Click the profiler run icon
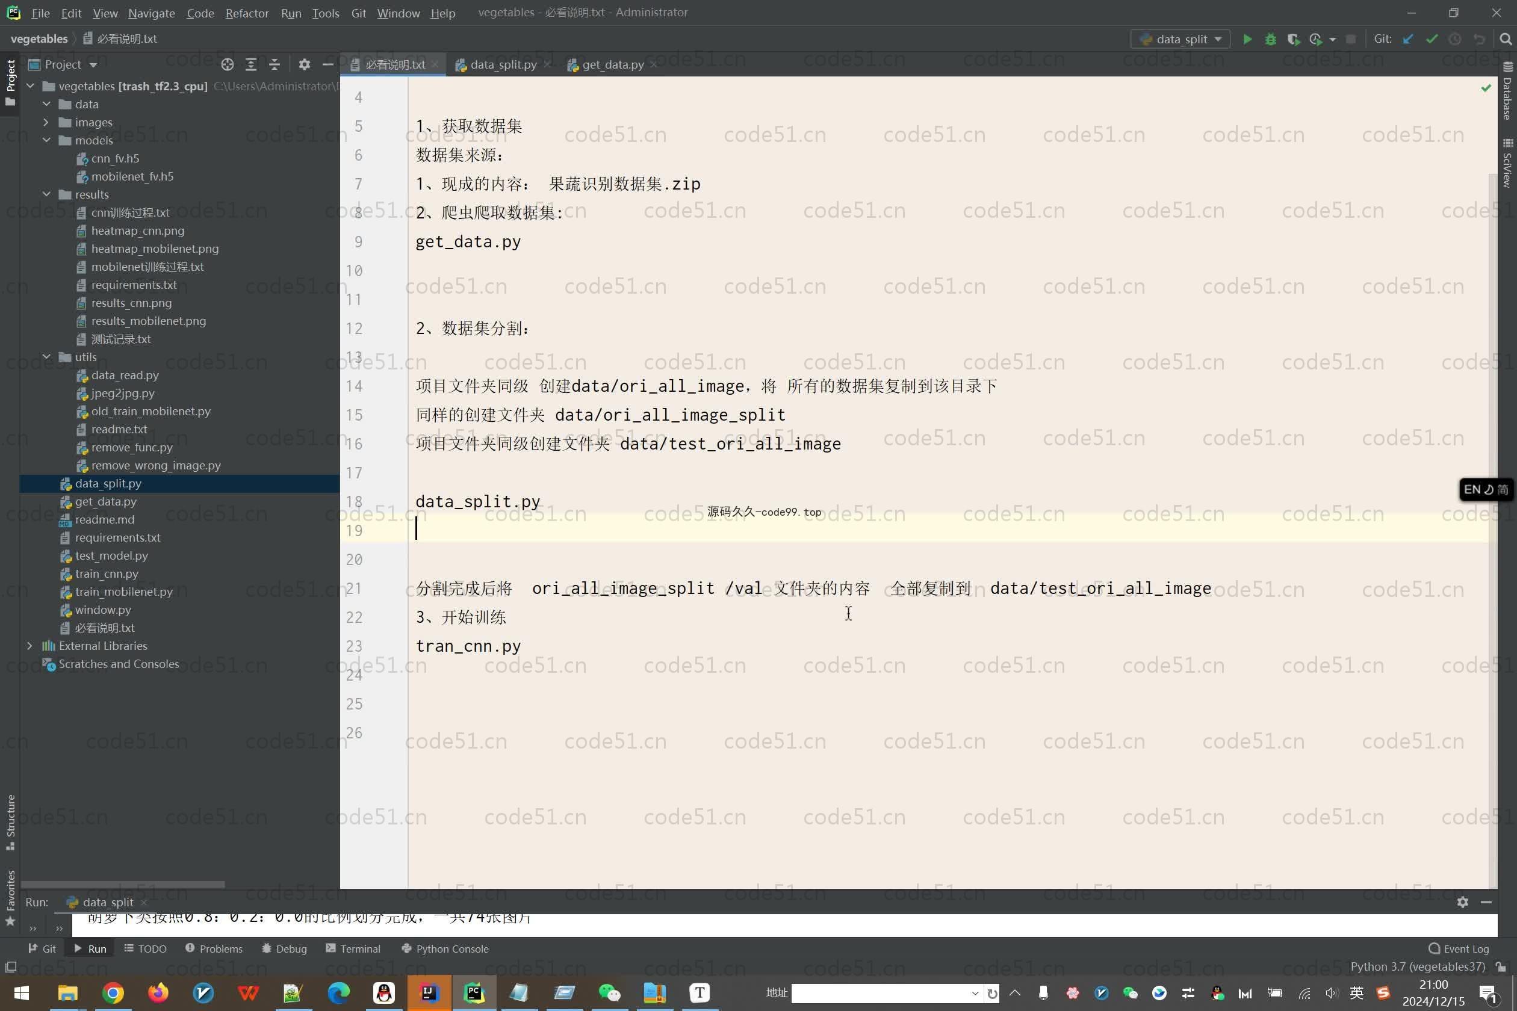Image resolution: width=1517 pixels, height=1011 pixels. point(1315,39)
